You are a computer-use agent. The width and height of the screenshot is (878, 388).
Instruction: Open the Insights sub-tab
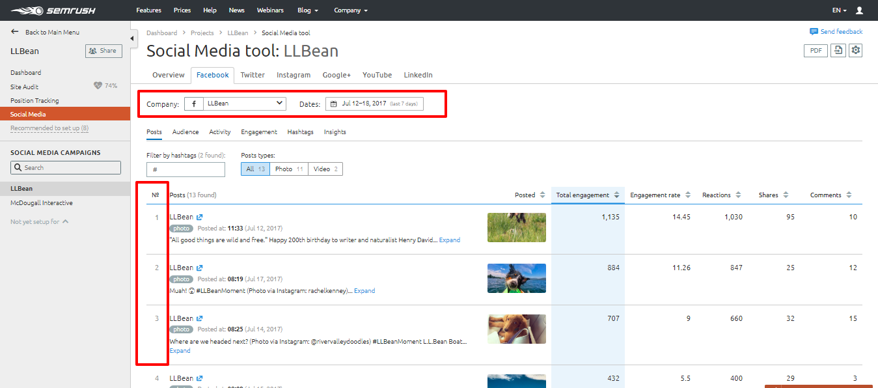pos(335,132)
